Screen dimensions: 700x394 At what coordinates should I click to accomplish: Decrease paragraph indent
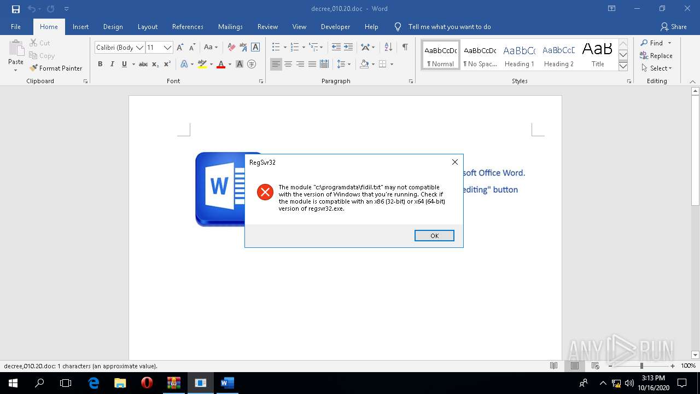[336, 48]
